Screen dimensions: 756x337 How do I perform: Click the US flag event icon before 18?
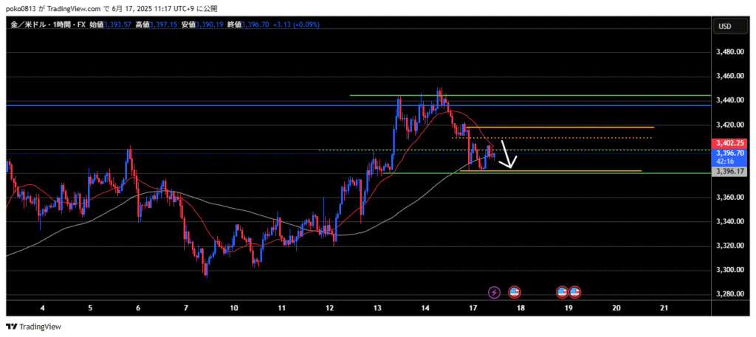515,292
